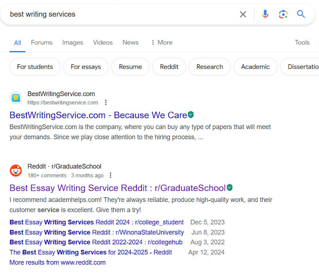Focus the search field containing best writing services
Viewport: 319px width, 273px height.
122,14
